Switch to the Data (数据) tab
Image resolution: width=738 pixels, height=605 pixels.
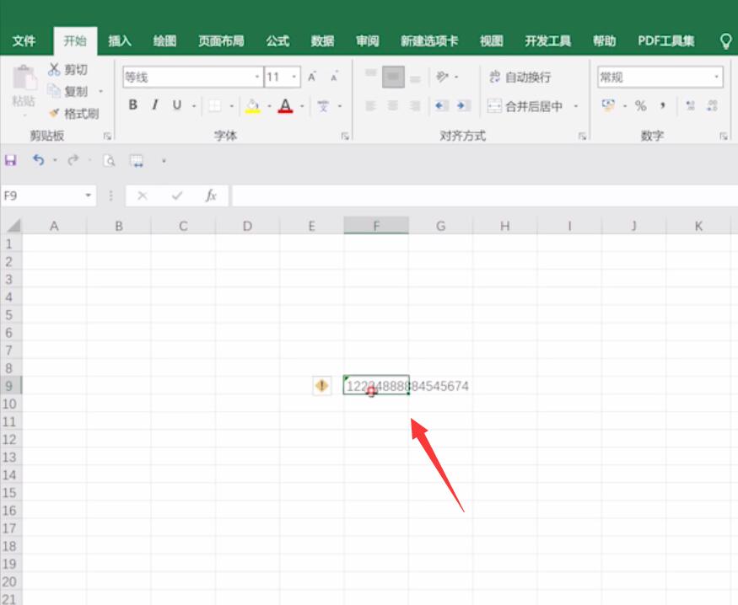click(322, 41)
